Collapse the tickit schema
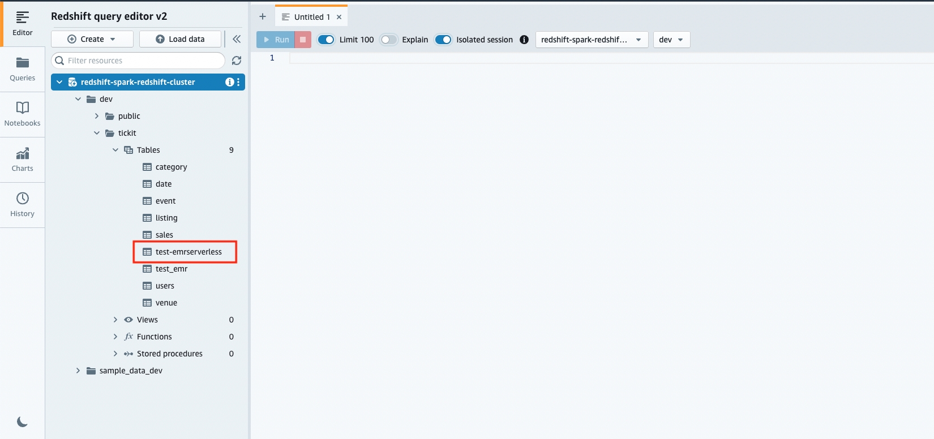 point(97,133)
